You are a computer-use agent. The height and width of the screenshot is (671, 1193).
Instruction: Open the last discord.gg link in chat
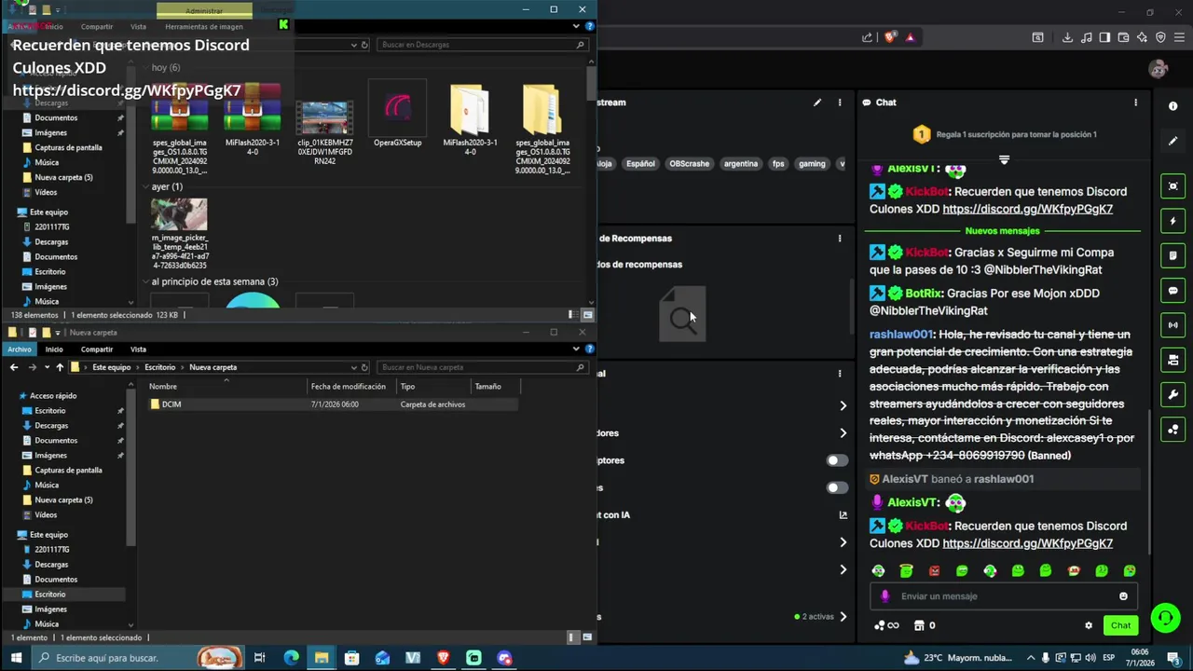(x=1027, y=543)
